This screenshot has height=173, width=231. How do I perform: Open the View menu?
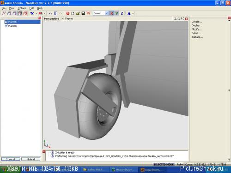12,8
